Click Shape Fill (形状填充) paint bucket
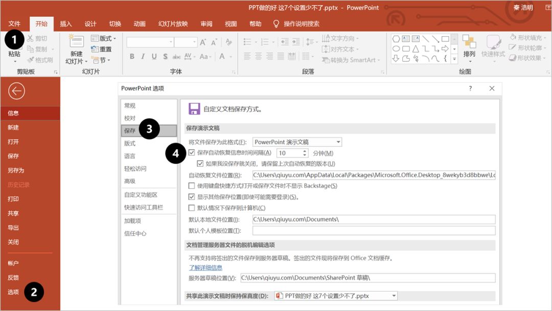This screenshot has height=311, width=552. 513,37
